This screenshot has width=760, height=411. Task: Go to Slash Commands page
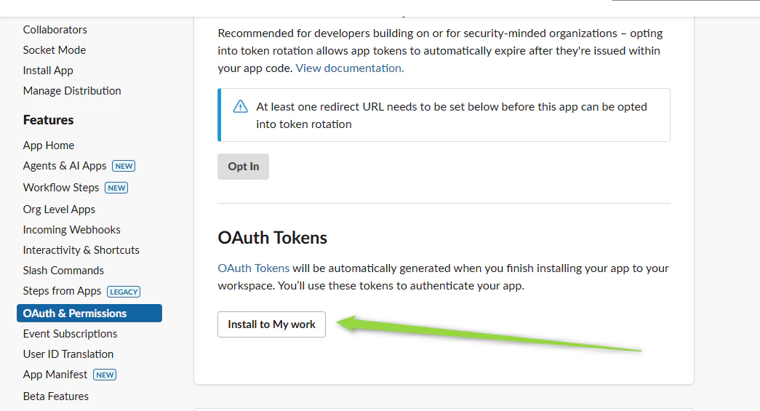click(63, 271)
